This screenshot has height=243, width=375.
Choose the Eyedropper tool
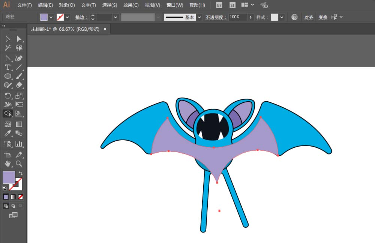click(7, 133)
